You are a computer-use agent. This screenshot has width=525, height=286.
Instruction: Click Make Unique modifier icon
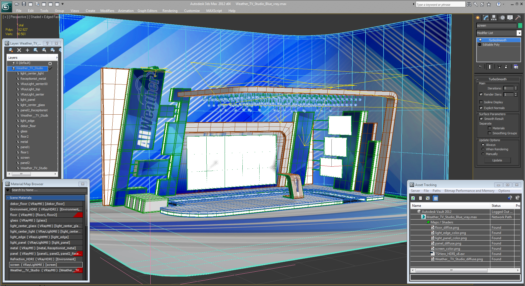point(499,67)
